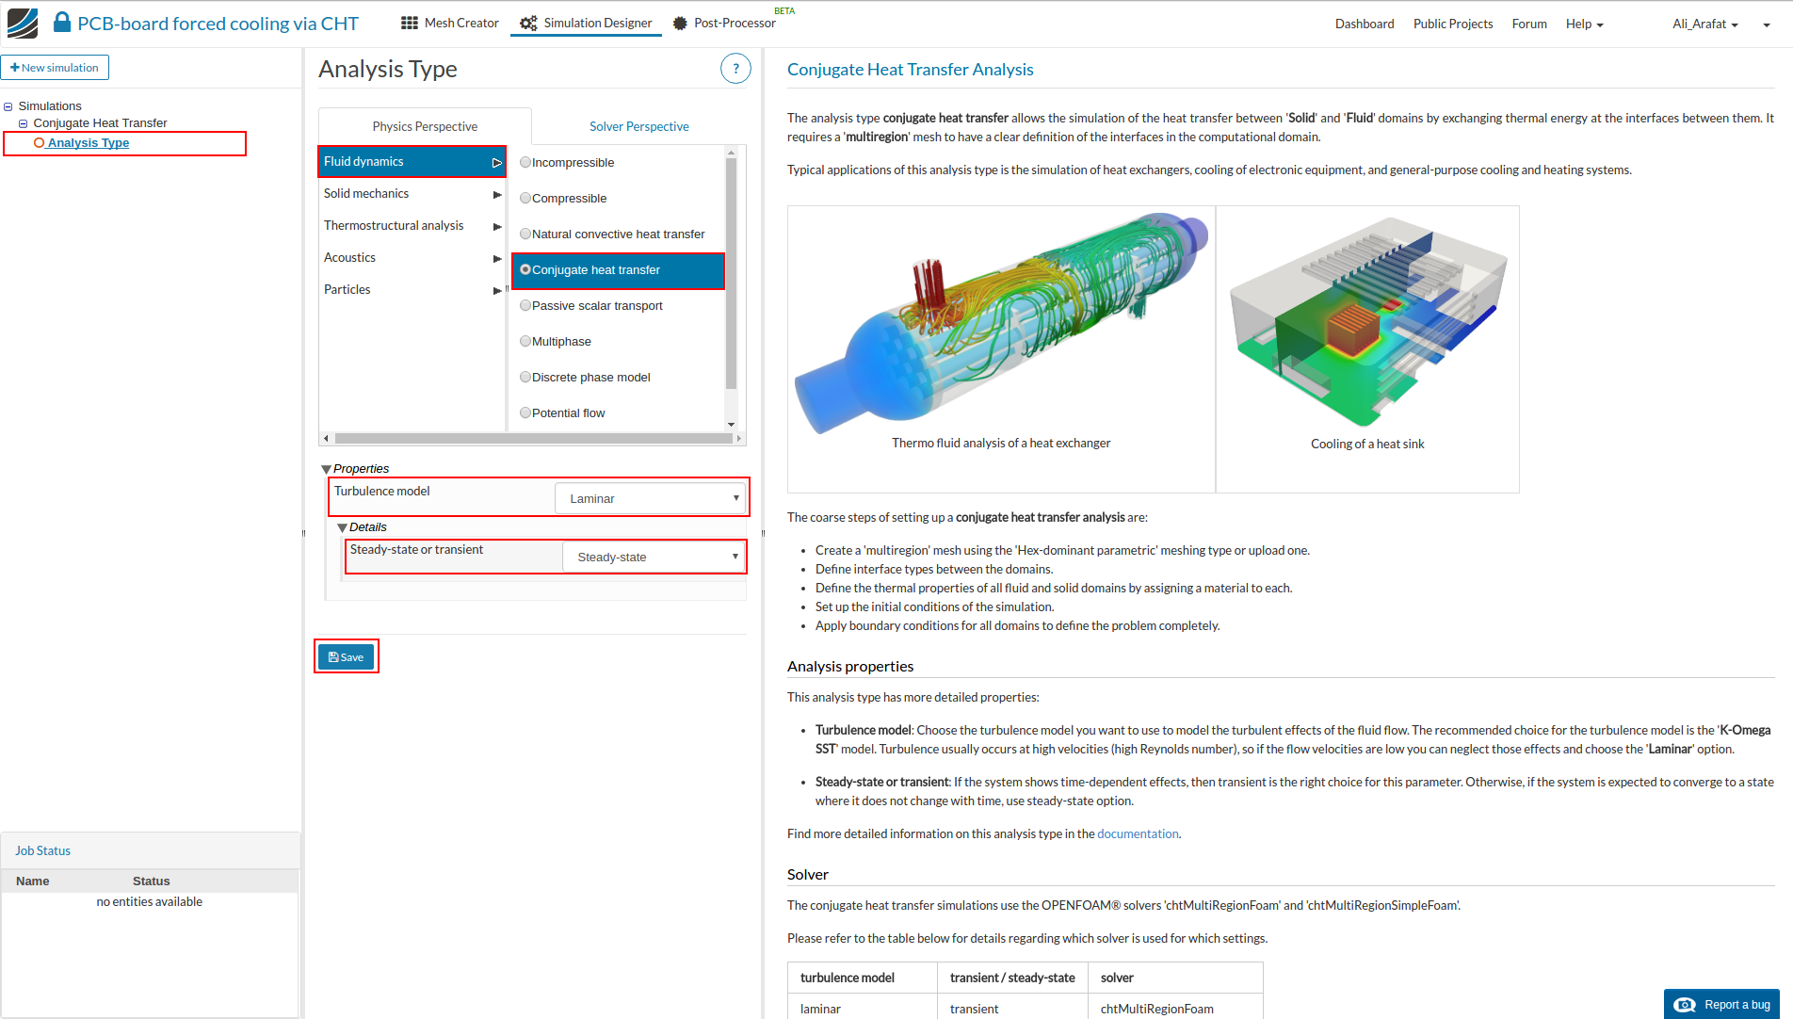The image size is (1793, 1019).
Task: Select Passive scalar transport radio option
Action: [525, 305]
